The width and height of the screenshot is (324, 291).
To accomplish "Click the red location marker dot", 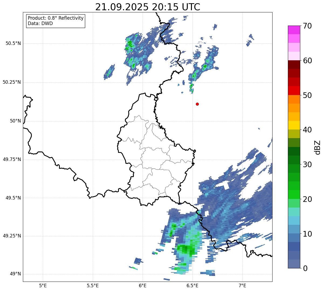I will [x=197, y=104].
